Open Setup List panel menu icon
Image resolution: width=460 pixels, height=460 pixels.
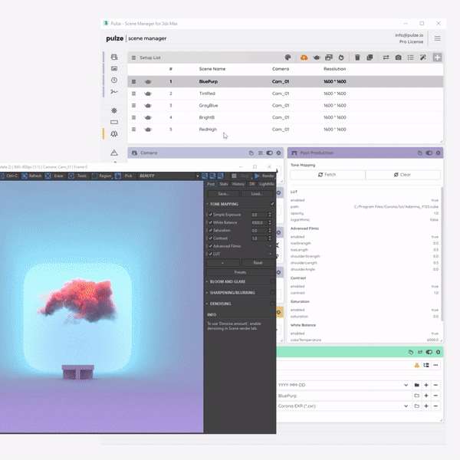click(x=133, y=58)
